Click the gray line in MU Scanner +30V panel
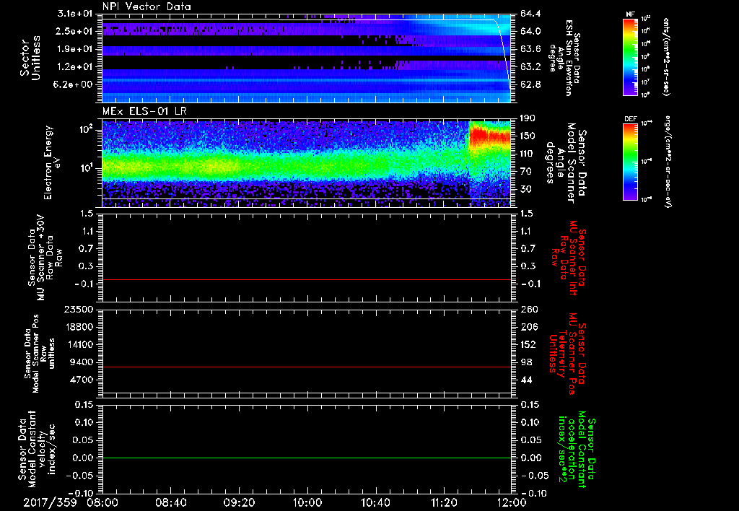Screen dimensions: 739x511 (307, 279)
